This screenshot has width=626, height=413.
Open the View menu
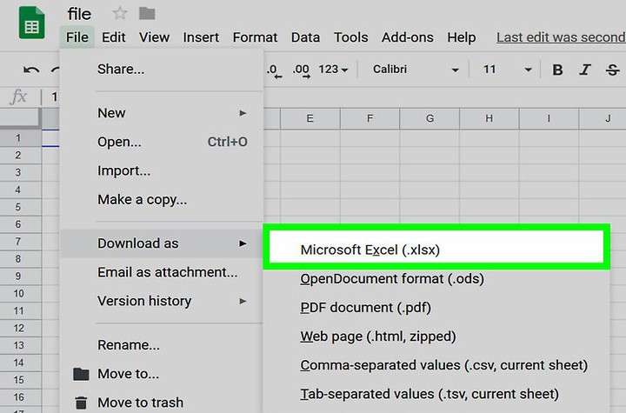154,37
